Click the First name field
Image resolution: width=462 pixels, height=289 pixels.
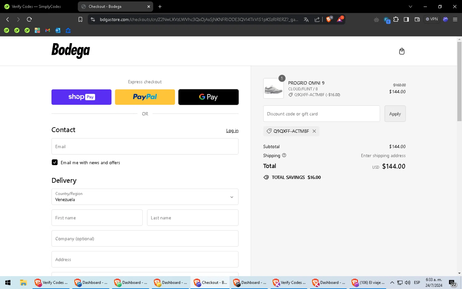pyautogui.click(x=97, y=218)
